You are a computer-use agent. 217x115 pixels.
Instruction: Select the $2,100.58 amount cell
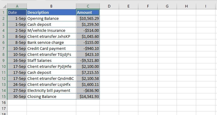point(88,78)
